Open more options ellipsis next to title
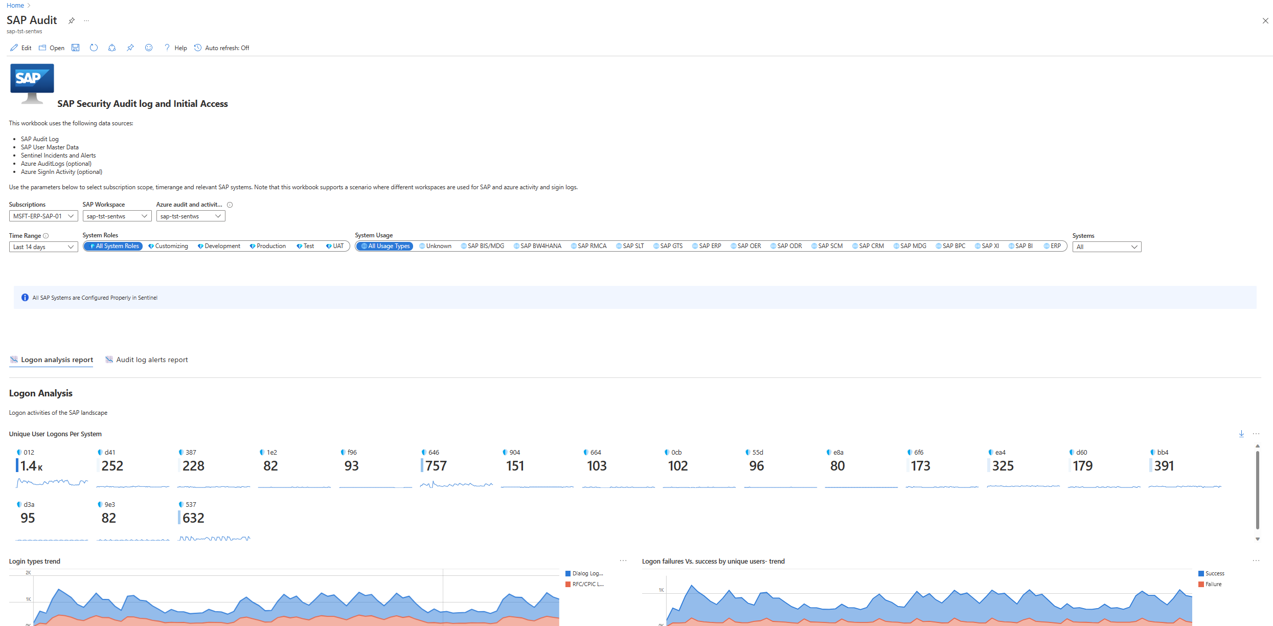This screenshot has height=626, width=1273. click(x=86, y=21)
